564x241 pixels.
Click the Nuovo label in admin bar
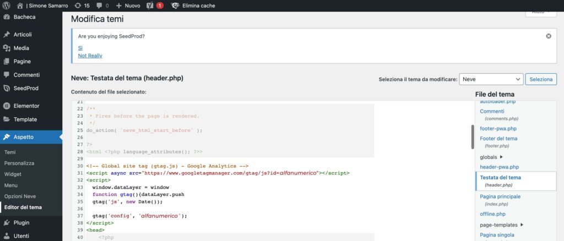[132, 6]
